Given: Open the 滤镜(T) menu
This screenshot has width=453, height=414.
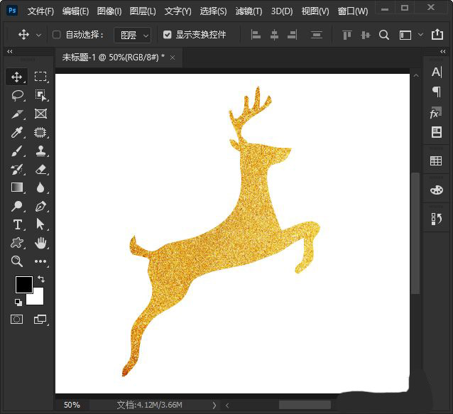Looking at the screenshot, I should click(x=249, y=11).
